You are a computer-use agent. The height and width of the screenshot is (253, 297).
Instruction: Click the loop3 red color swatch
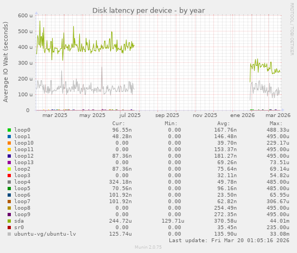coord(9,176)
